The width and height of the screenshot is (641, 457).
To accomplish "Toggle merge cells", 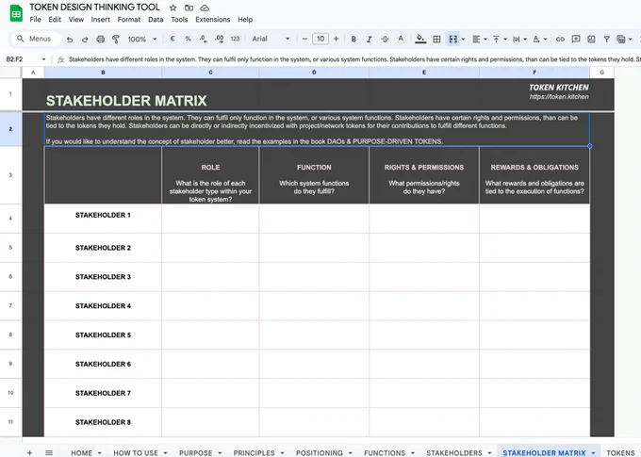I will point(453,40).
